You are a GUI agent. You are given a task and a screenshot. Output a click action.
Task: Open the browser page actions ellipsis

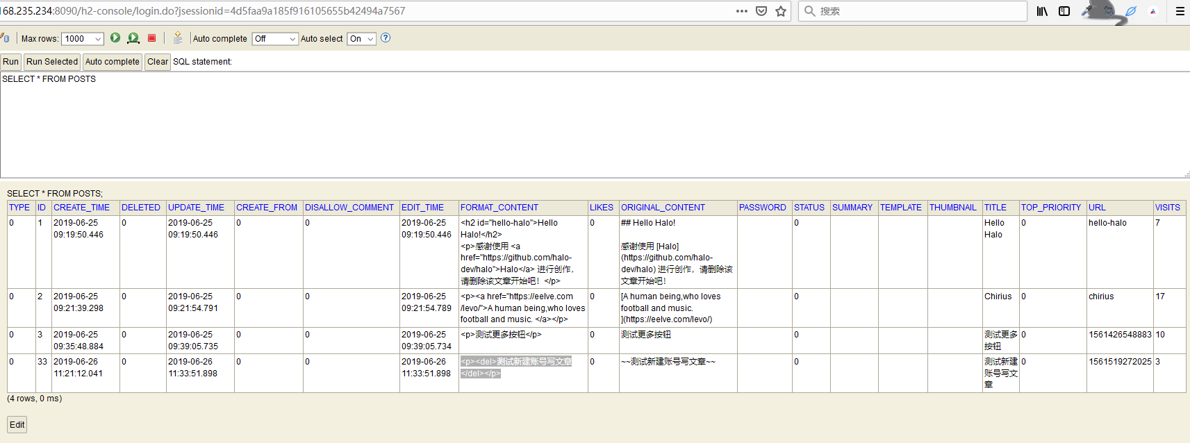(x=742, y=11)
